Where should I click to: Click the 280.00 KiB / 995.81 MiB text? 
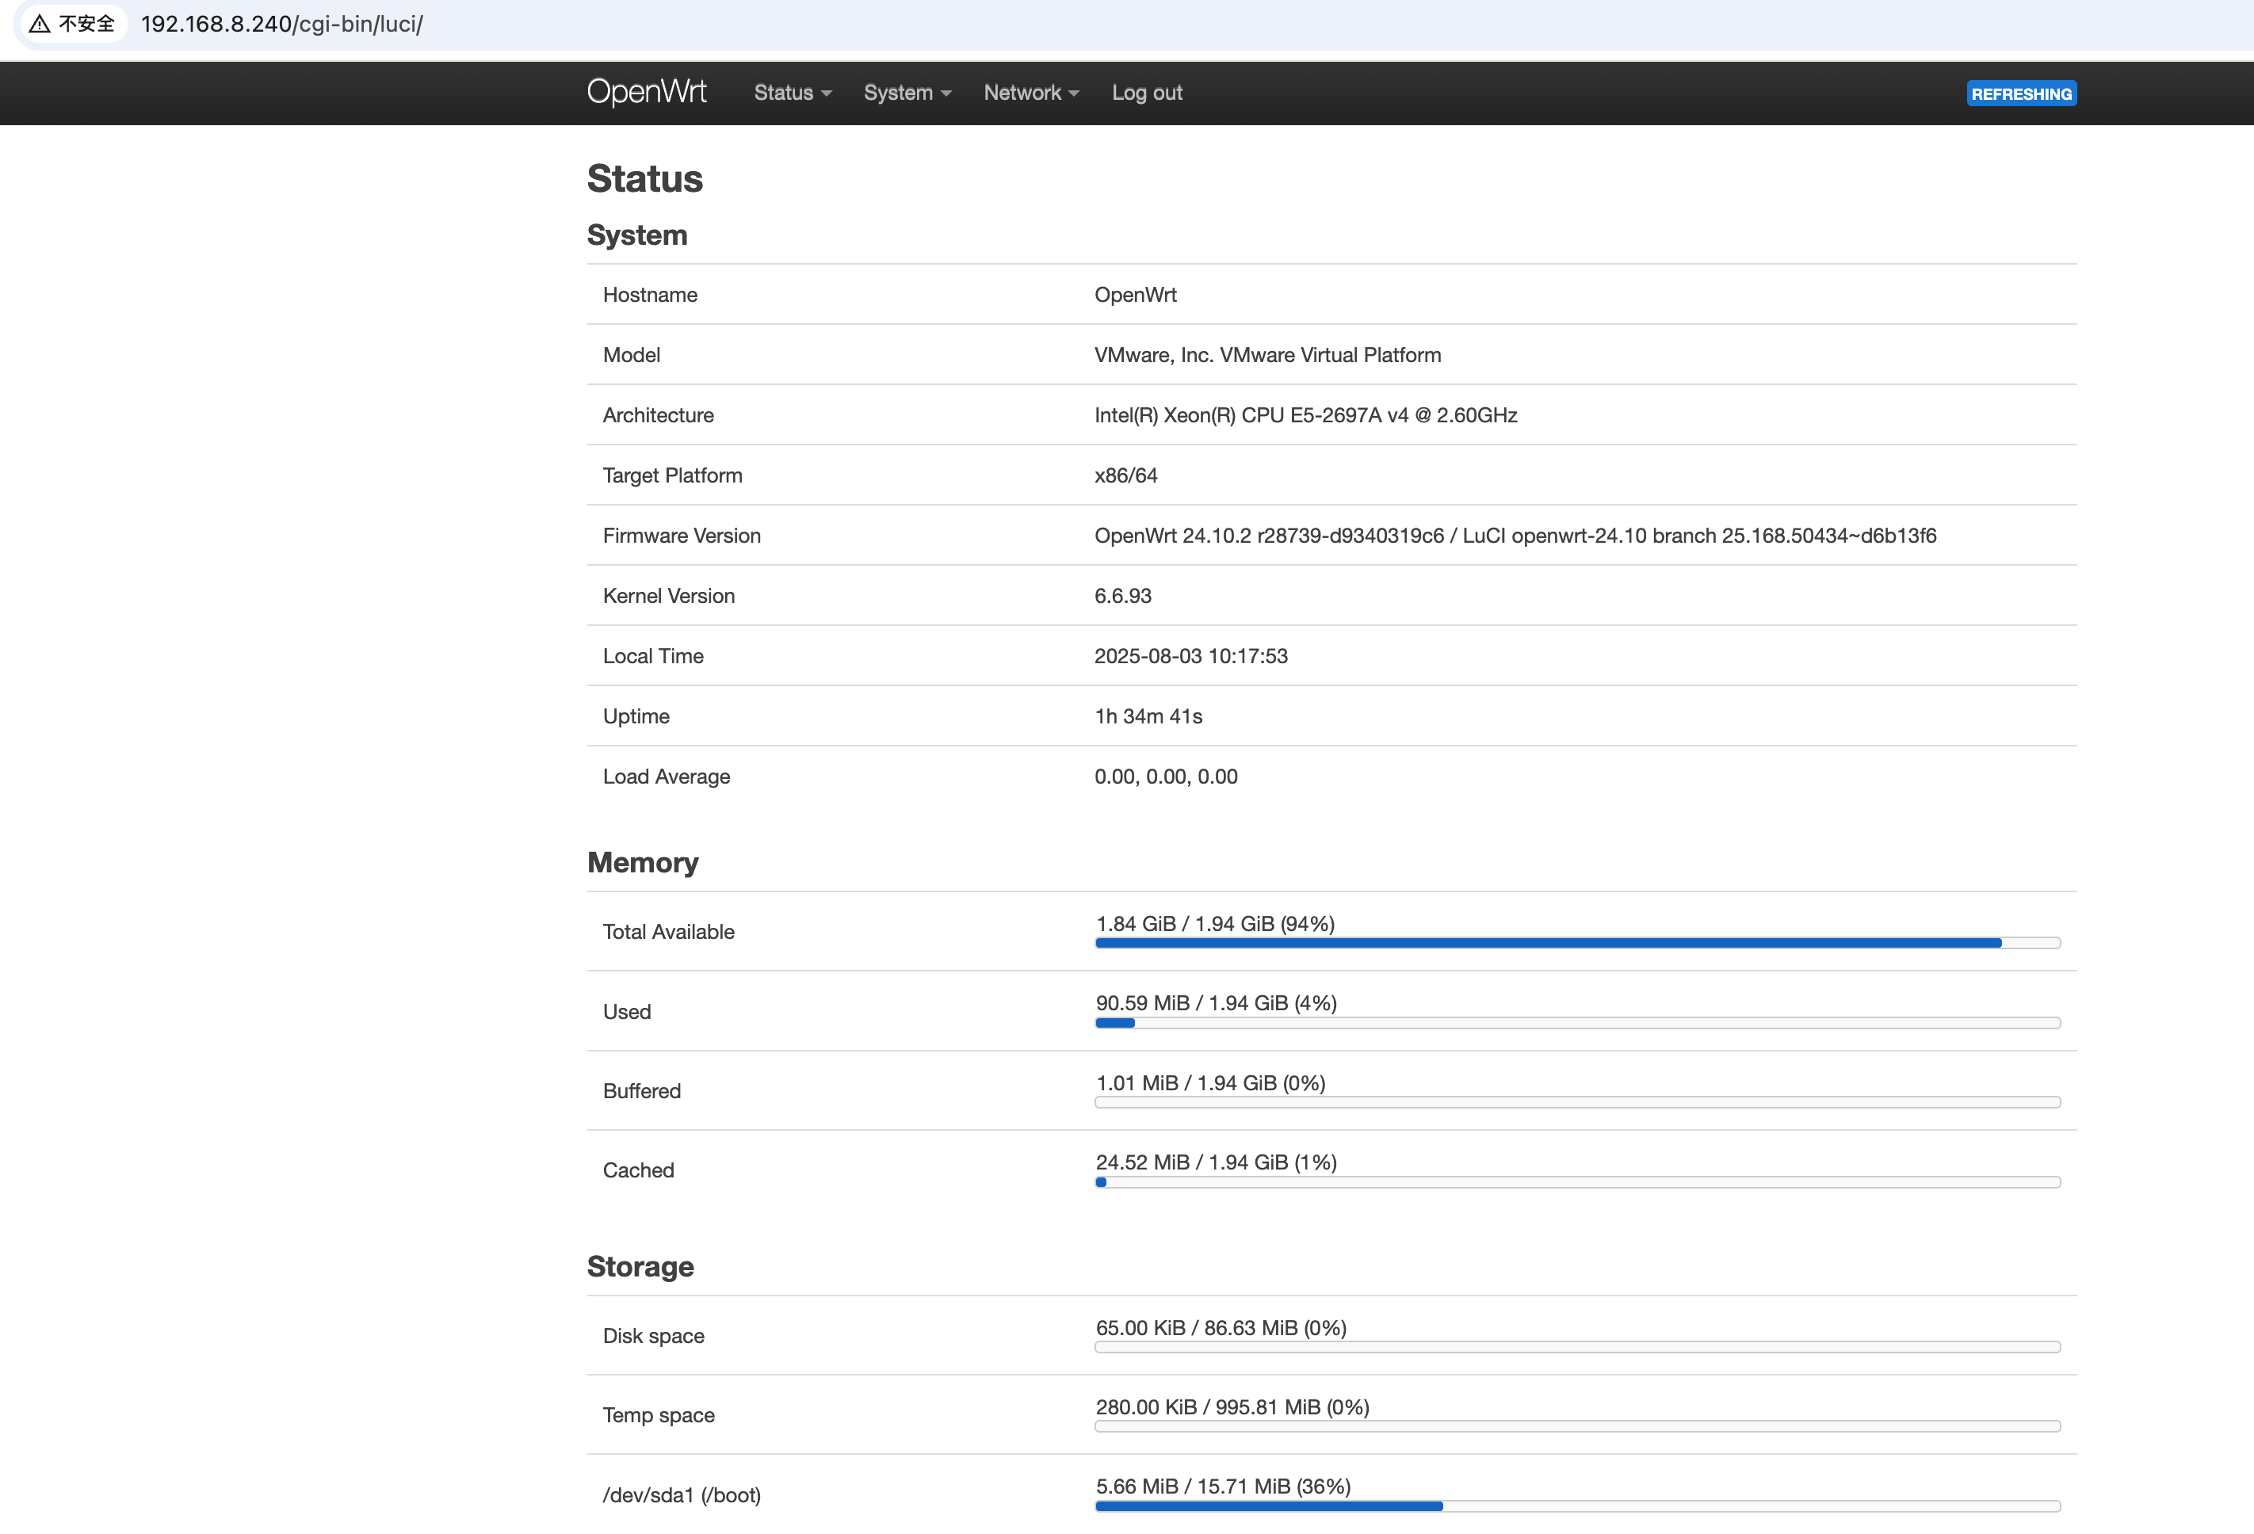1232,1407
